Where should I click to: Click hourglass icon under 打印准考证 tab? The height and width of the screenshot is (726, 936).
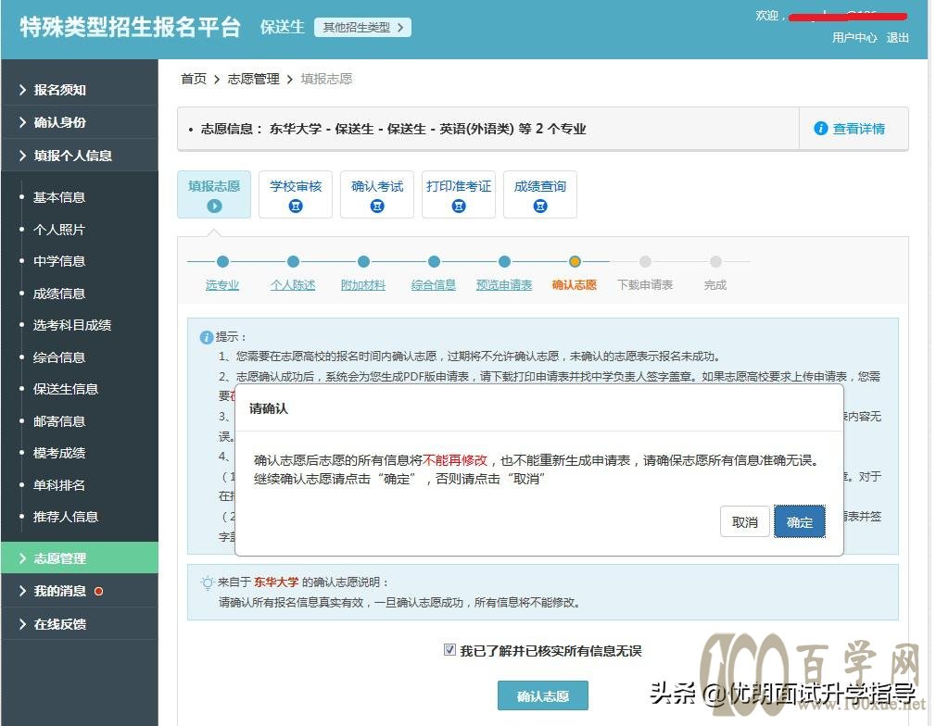459,206
